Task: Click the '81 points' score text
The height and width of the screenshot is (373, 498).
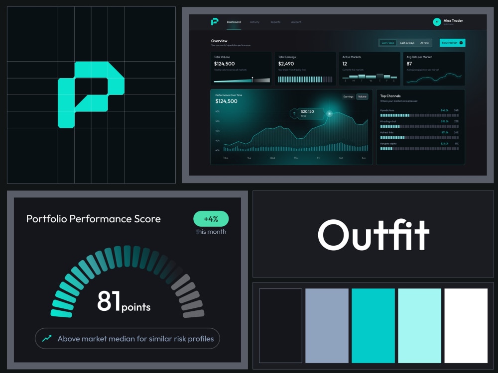Action: point(124,301)
